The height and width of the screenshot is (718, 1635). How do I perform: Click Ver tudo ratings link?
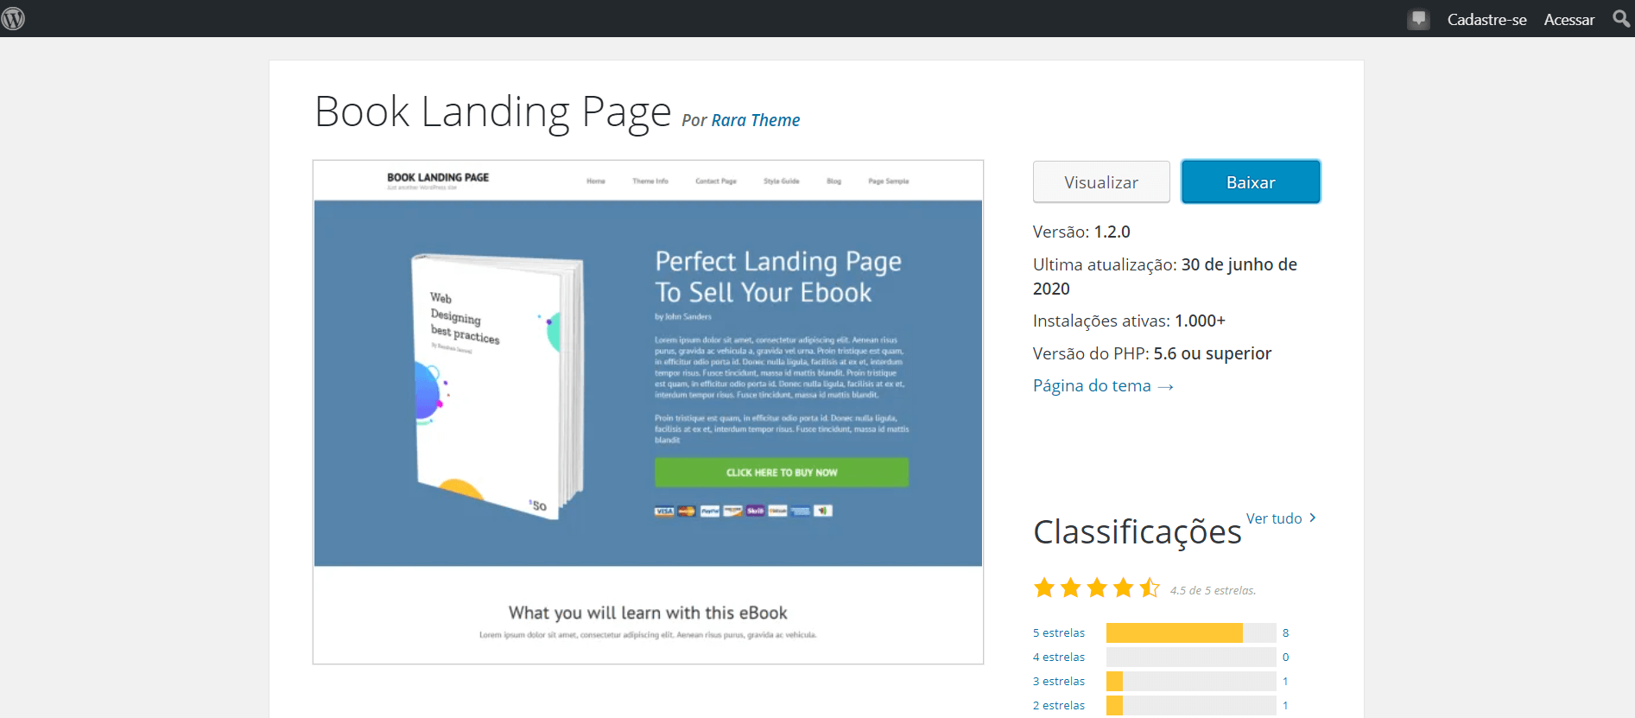tap(1273, 518)
